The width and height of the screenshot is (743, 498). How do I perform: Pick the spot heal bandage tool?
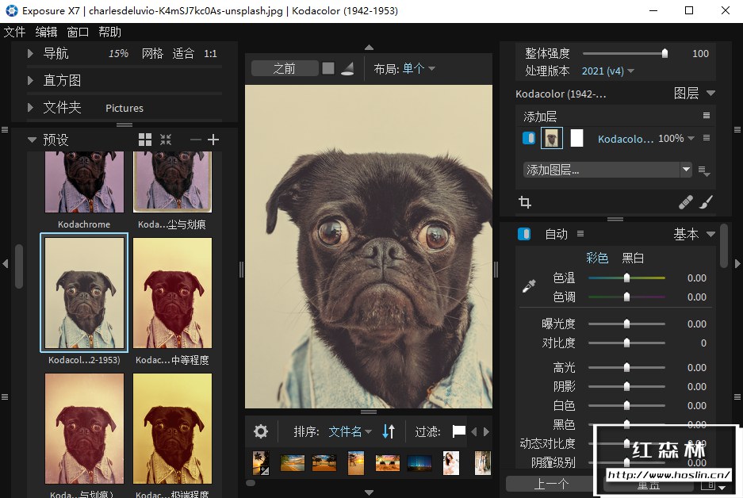pos(686,203)
